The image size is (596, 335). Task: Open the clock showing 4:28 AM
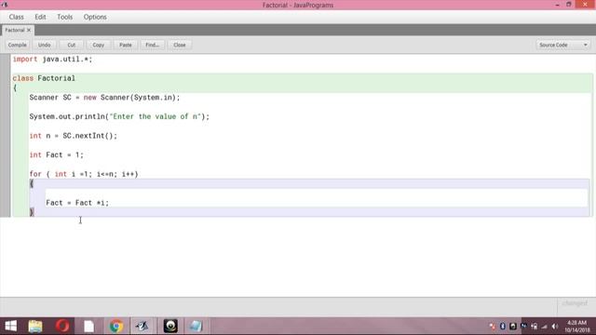tap(577, 327)
